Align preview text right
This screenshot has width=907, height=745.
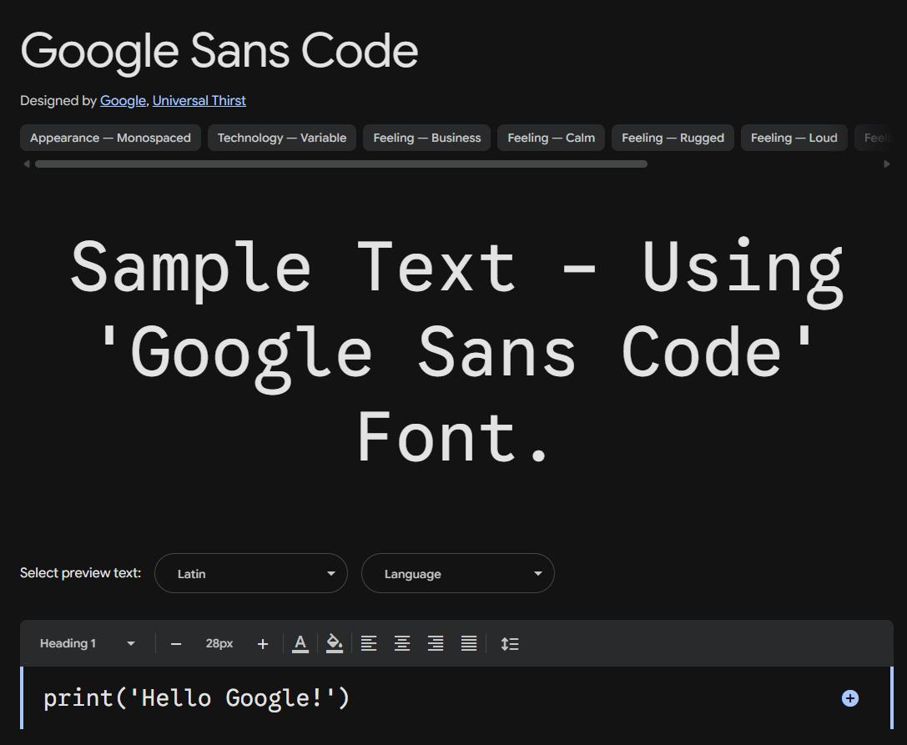[x=436, y=644]
